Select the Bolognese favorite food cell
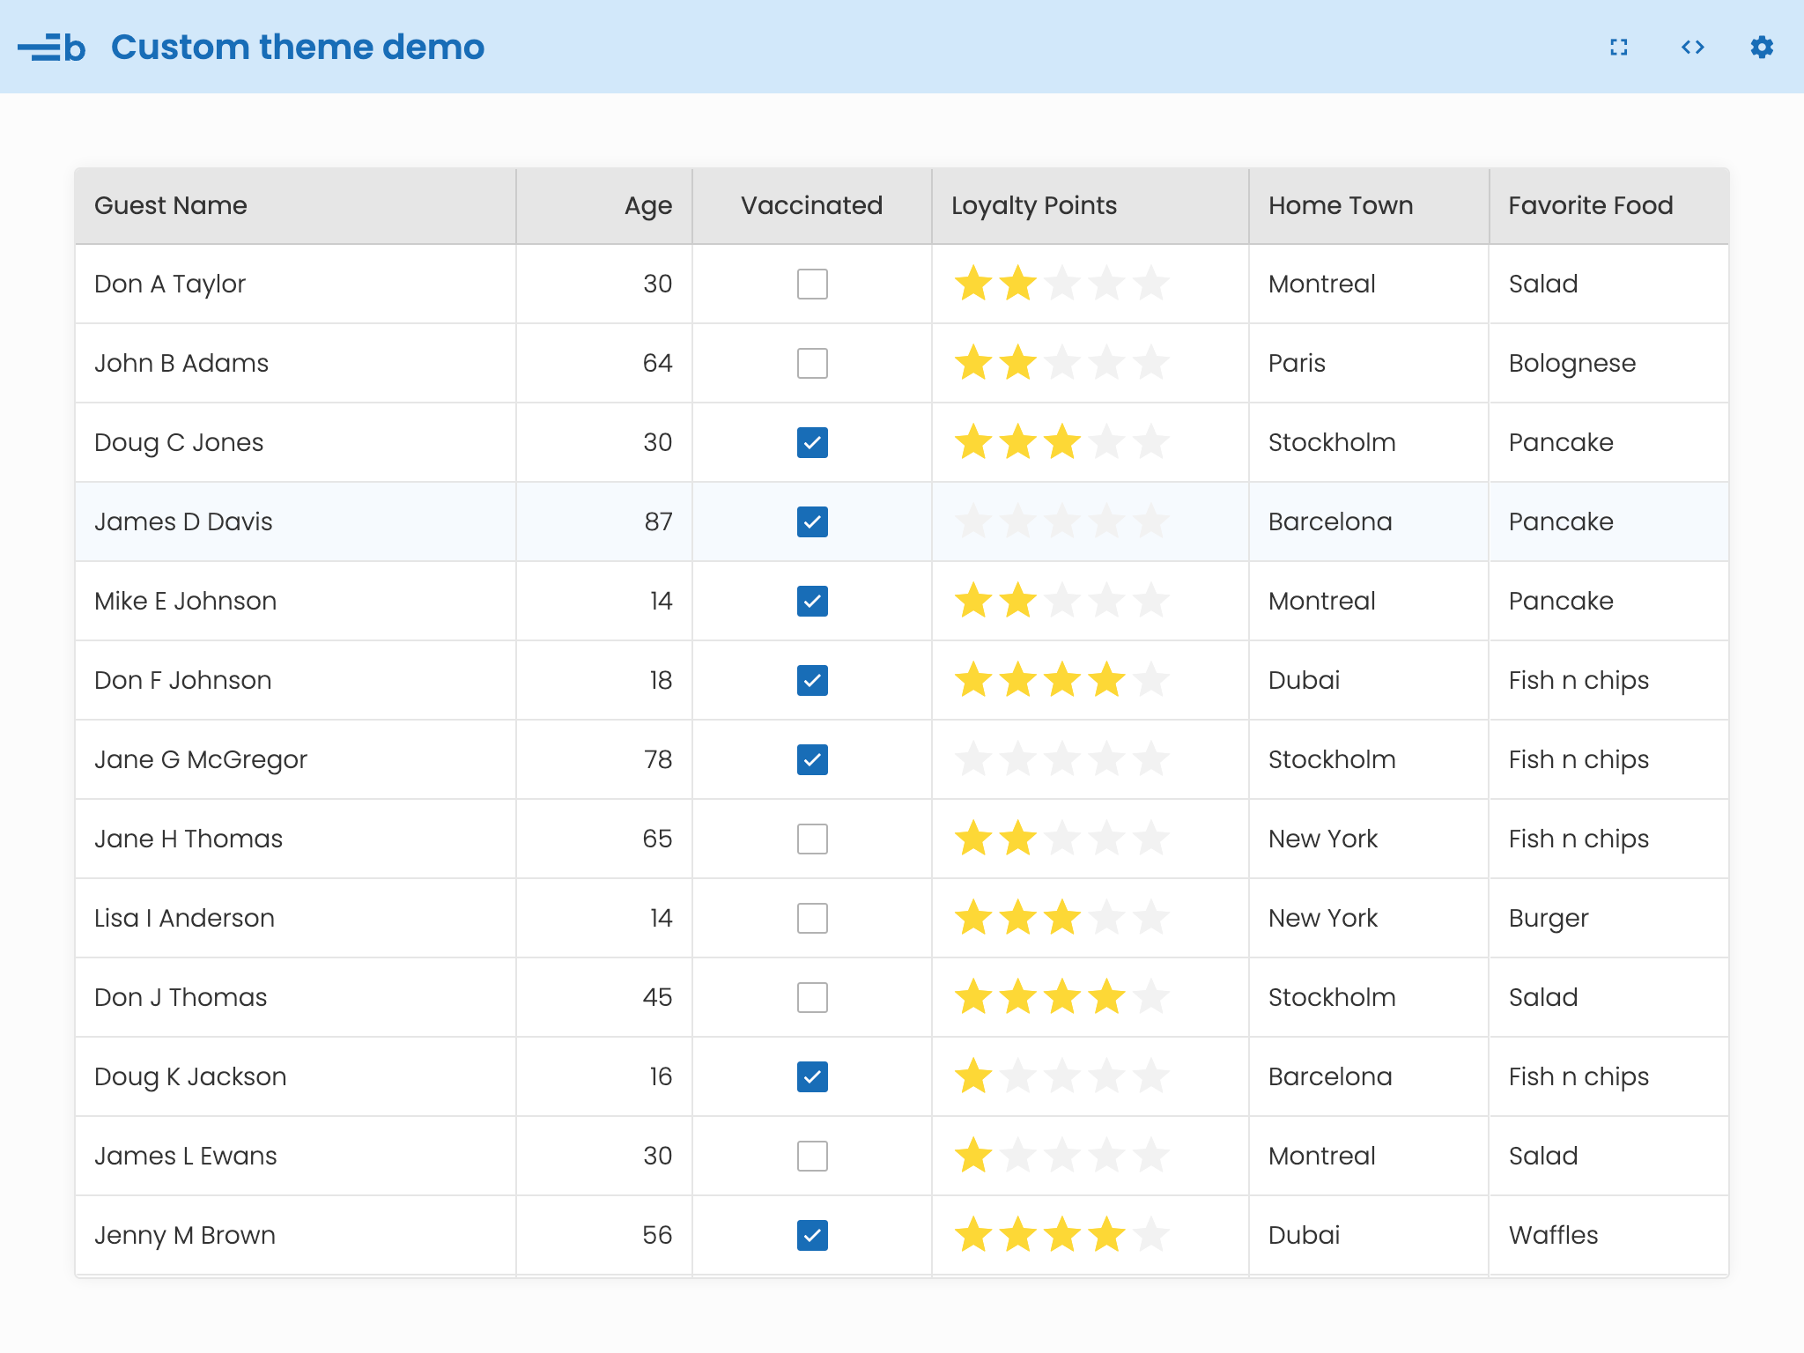Screen dimensions: 1804x1353 [x=1571, y=364]
